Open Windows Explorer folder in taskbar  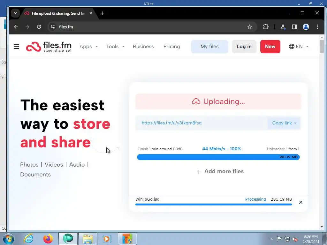[x=88, y=239]
